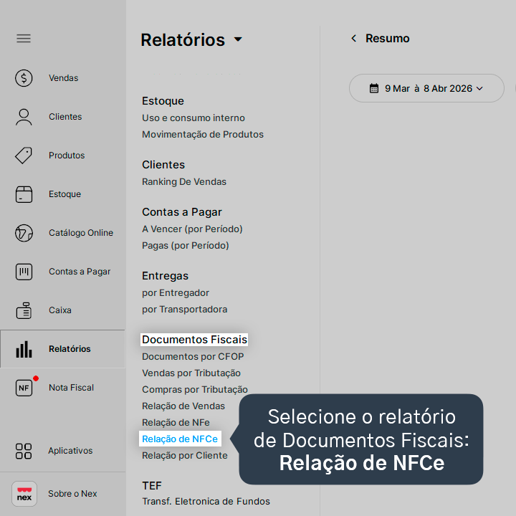This screenshot has height=516, width=516.
Task: Select the Relação de NFCe report
Action: pos(180,439)
